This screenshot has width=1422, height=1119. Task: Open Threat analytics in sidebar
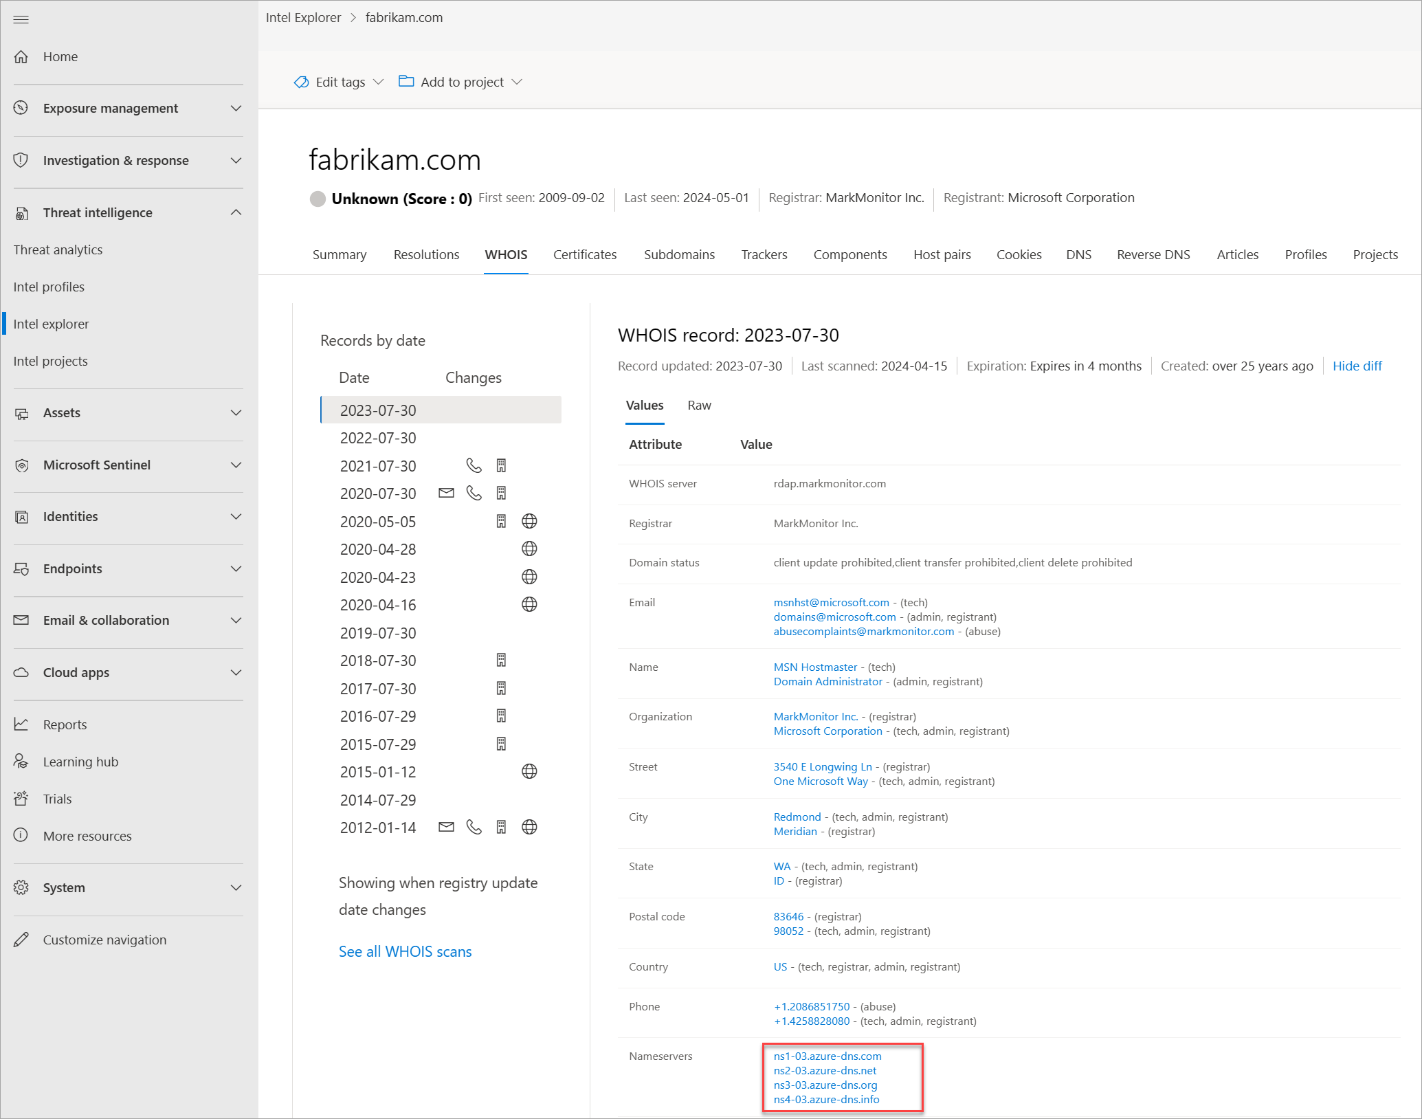[x=58, y=250]
